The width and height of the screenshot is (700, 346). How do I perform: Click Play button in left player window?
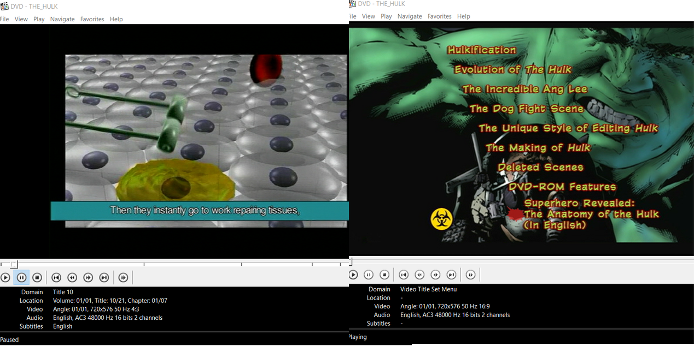click(x=5, y=278)
